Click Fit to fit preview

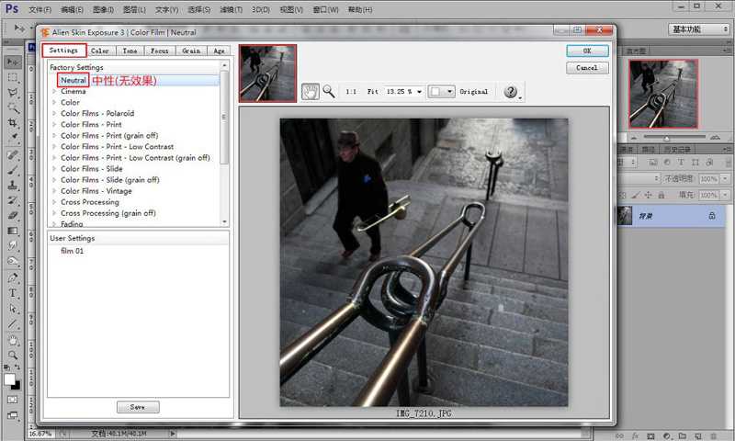click(373, 91)
